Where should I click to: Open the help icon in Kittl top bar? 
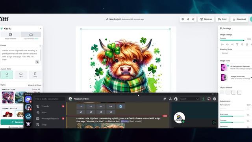tap(183, 19)
